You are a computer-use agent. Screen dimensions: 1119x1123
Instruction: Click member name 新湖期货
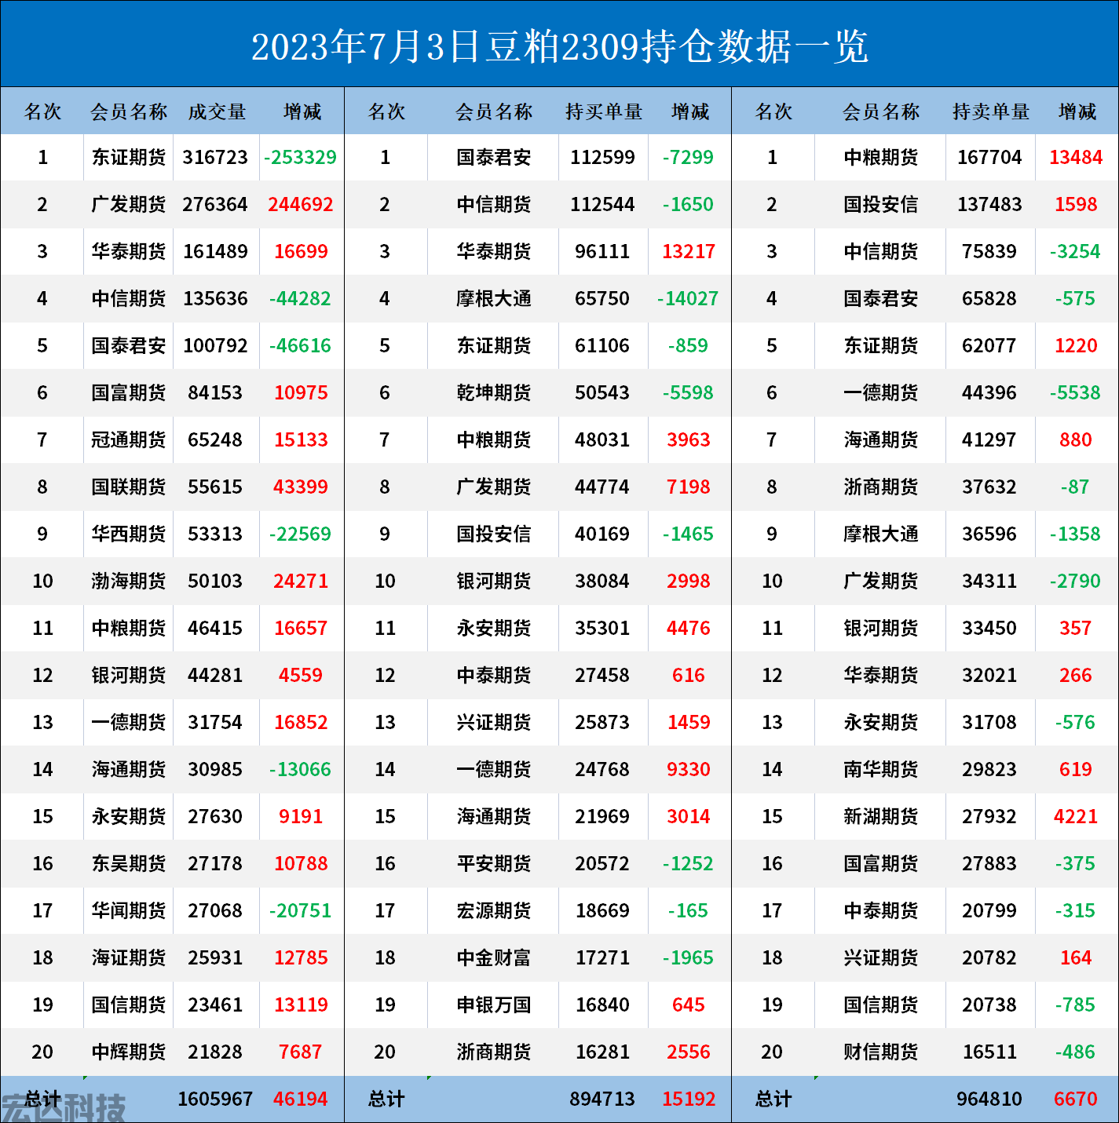pyautogui.click(x=881, y=816)
